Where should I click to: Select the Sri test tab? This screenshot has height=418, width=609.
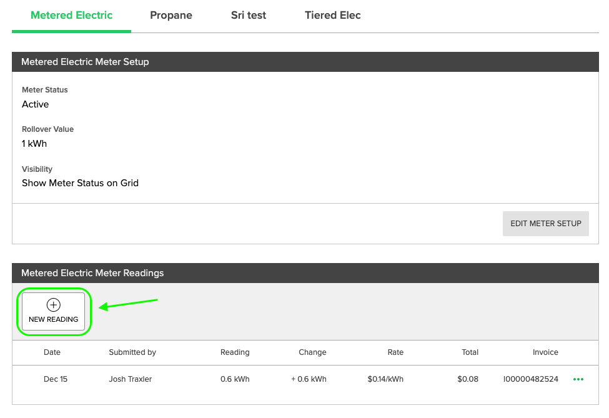[x=248, y=16]
